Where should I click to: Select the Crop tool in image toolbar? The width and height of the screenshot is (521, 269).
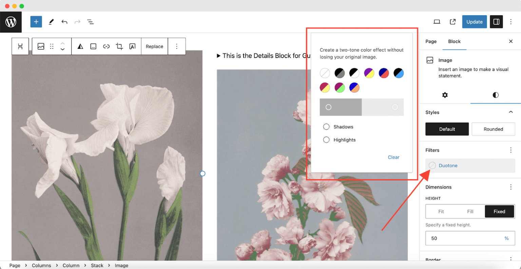119,46
